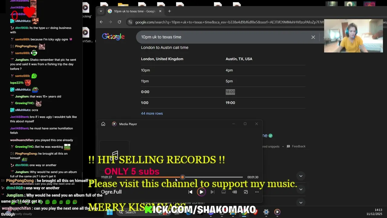Select the '10pm uk to texas time' tab
The height and width of the screenshot is (218, 387).
(135, 11)
